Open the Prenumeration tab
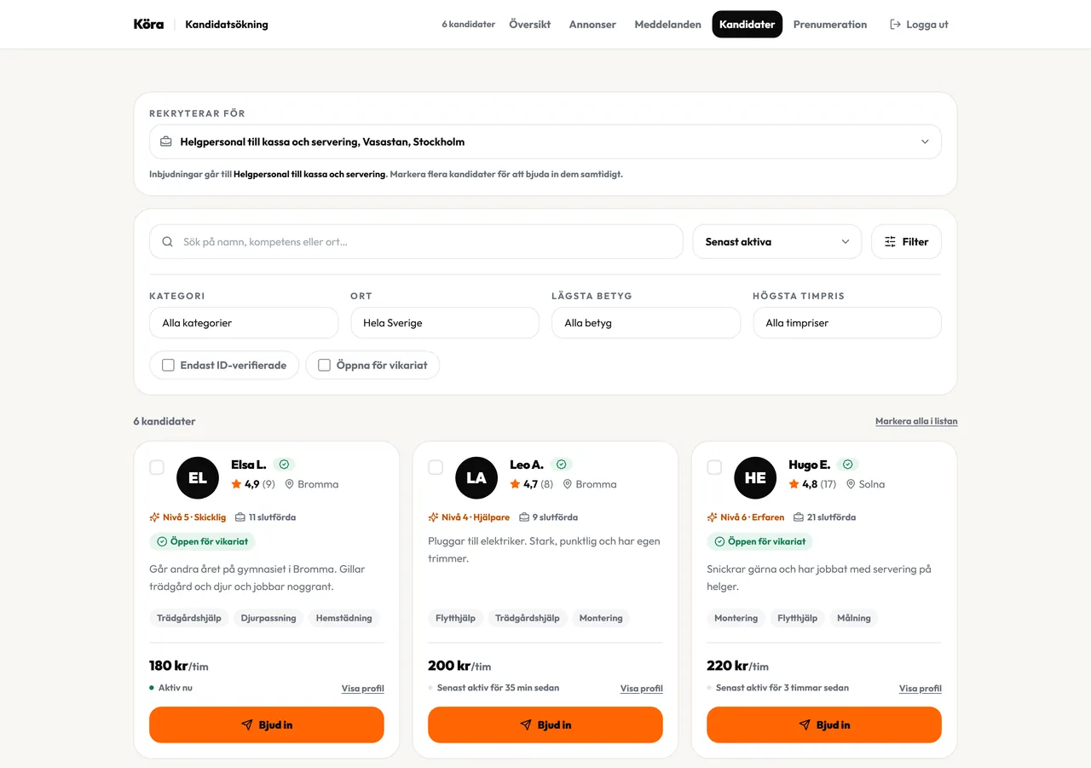The width and height of the screenshot is (1091, 768). (830, 25)
